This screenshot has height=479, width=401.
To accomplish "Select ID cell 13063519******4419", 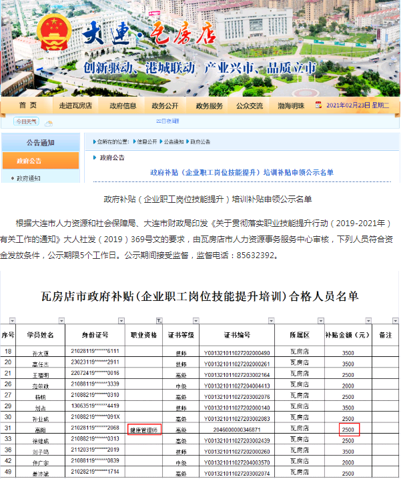I will click(x=95, y=406).
